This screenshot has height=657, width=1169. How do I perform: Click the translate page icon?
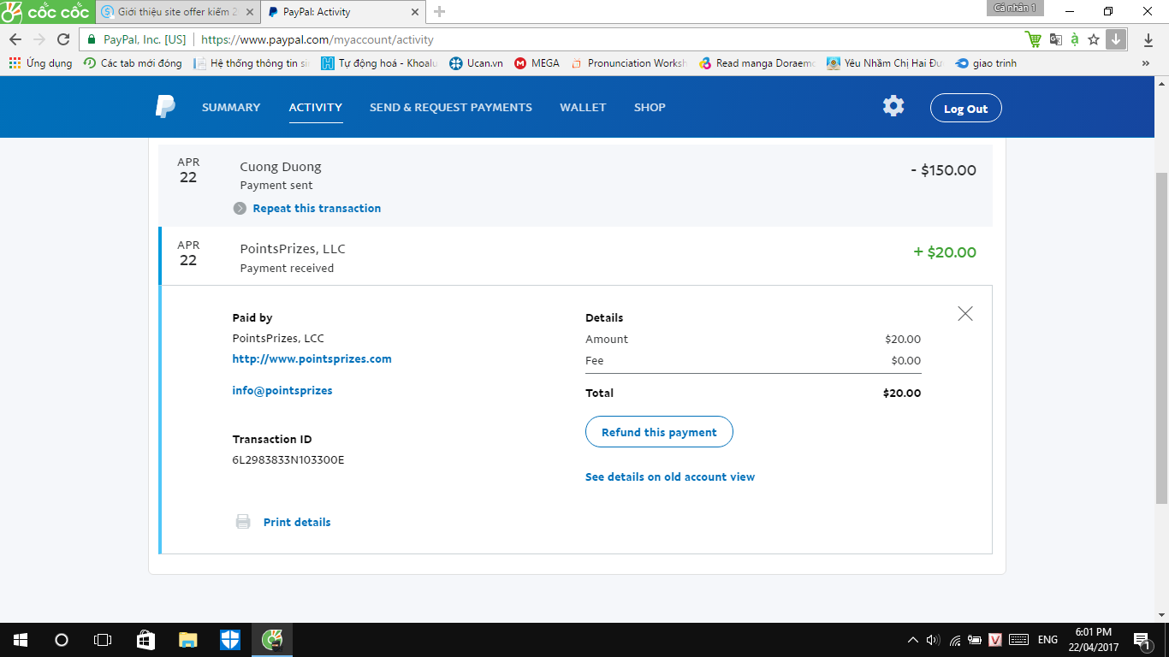pyautogui.click(x=1056, y=39)
